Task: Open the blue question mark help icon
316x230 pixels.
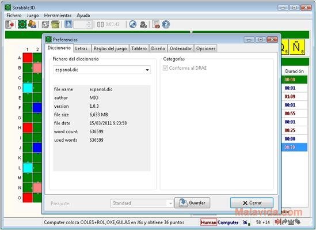Action: point(166,24)
